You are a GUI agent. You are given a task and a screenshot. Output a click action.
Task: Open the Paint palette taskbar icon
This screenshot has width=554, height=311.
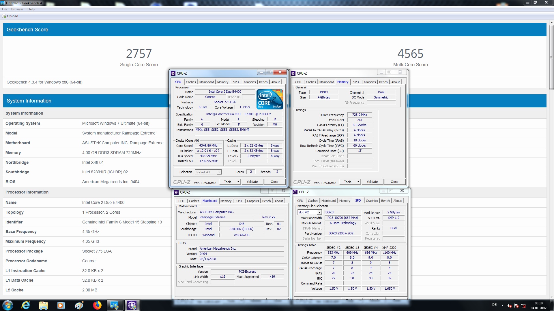point(79,305)
